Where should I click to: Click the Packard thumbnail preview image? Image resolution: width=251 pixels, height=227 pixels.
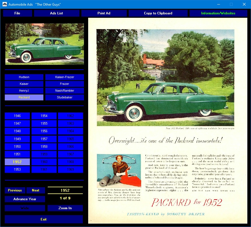click(x=45, y=44)
